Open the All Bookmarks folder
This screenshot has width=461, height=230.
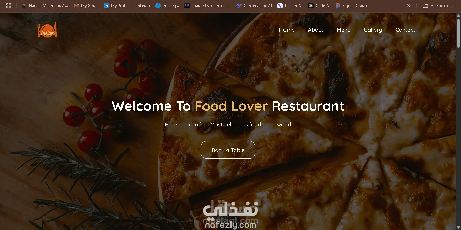pyautogui.click(x=439, y=6)
